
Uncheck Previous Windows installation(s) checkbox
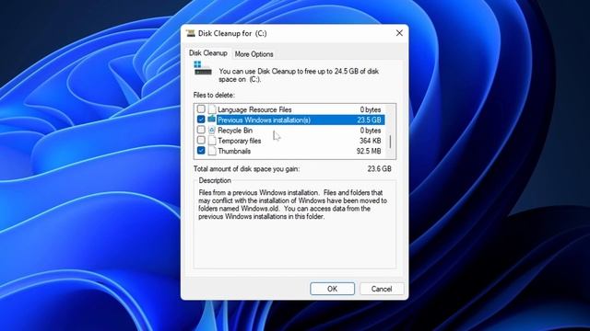coord(201,120)
